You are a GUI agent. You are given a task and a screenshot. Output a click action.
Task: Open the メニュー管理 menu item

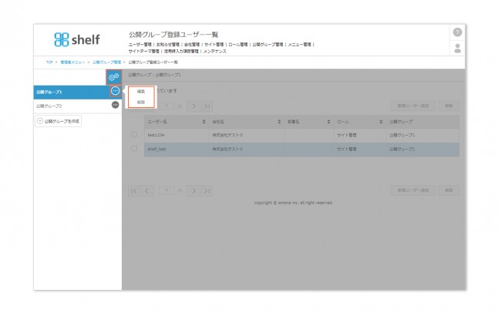pos(299,45)
